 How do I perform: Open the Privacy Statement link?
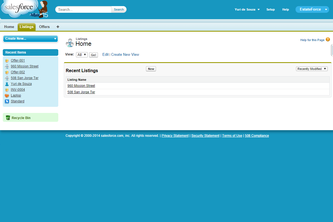click(x=175, y=136)
